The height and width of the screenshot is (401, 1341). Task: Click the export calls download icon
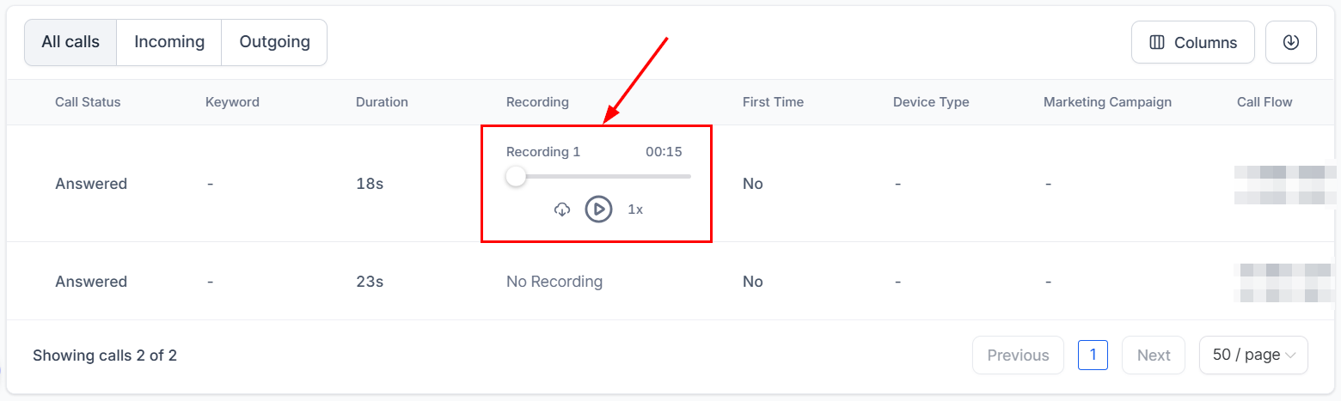coord(1290,42)
